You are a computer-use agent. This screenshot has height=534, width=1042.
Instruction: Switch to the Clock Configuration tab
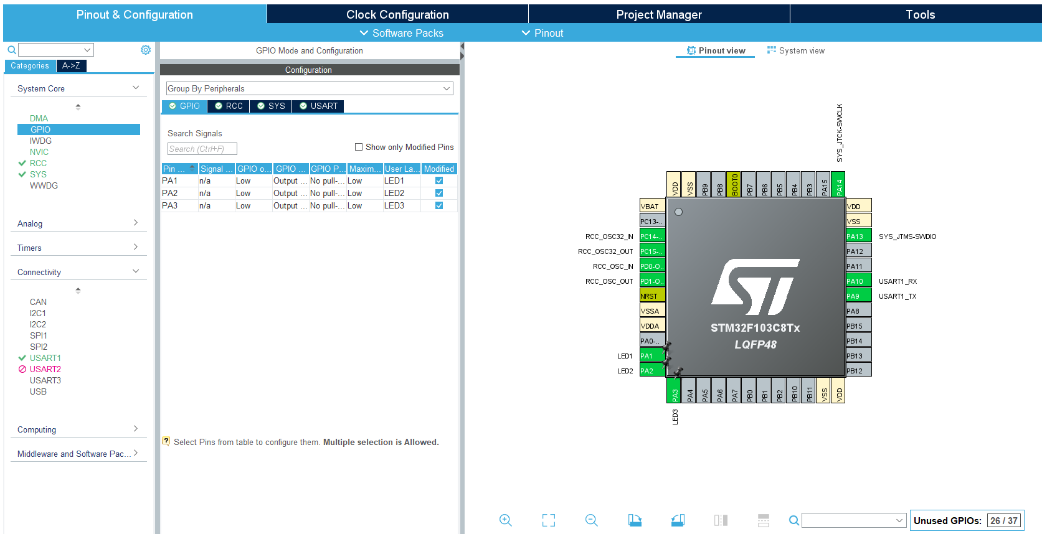coord(397,14)
